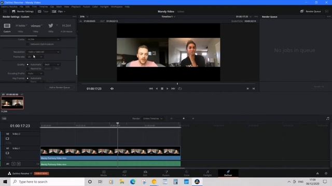Image resolution: width=332 pixels, height=186 pixels.
Task: Toggle audio waveform icon above timeline
Action: coord(327,118)
